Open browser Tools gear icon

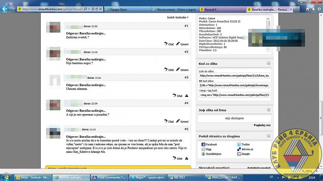pyautogui.click(x=319, y=9)
